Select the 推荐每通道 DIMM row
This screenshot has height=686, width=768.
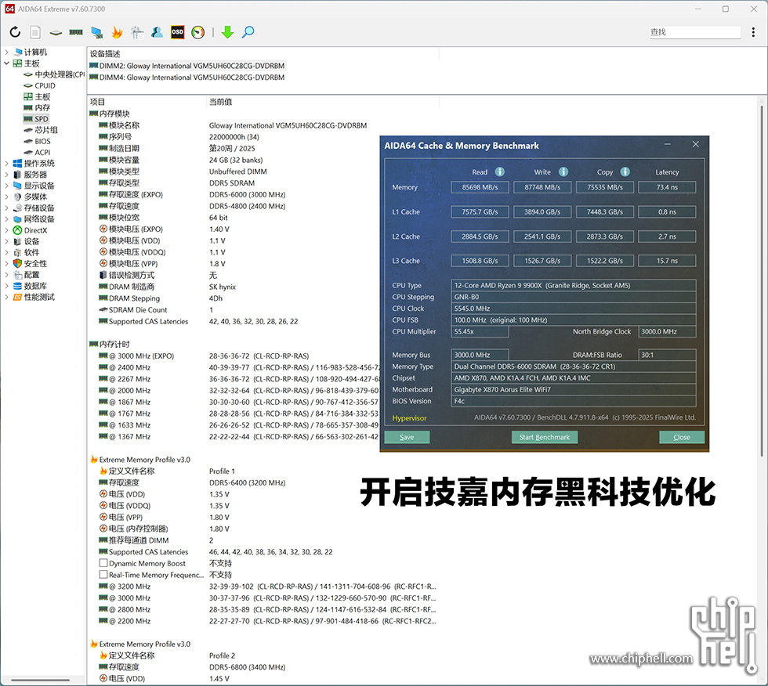pos(156,540)
